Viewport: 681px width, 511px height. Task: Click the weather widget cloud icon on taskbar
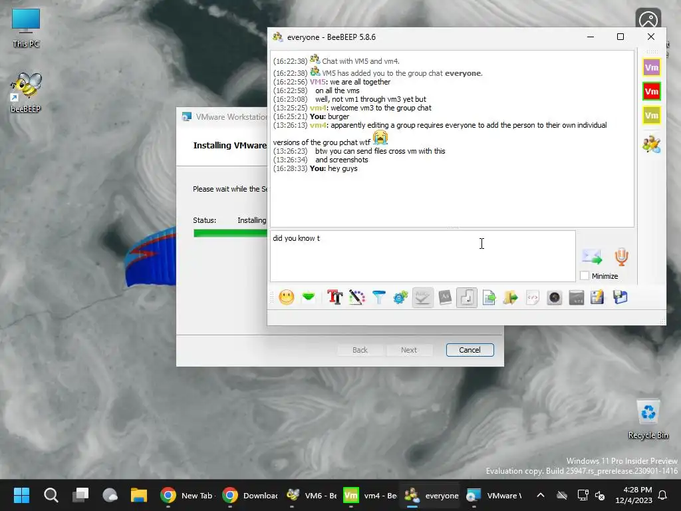click(x=110, y=495)
